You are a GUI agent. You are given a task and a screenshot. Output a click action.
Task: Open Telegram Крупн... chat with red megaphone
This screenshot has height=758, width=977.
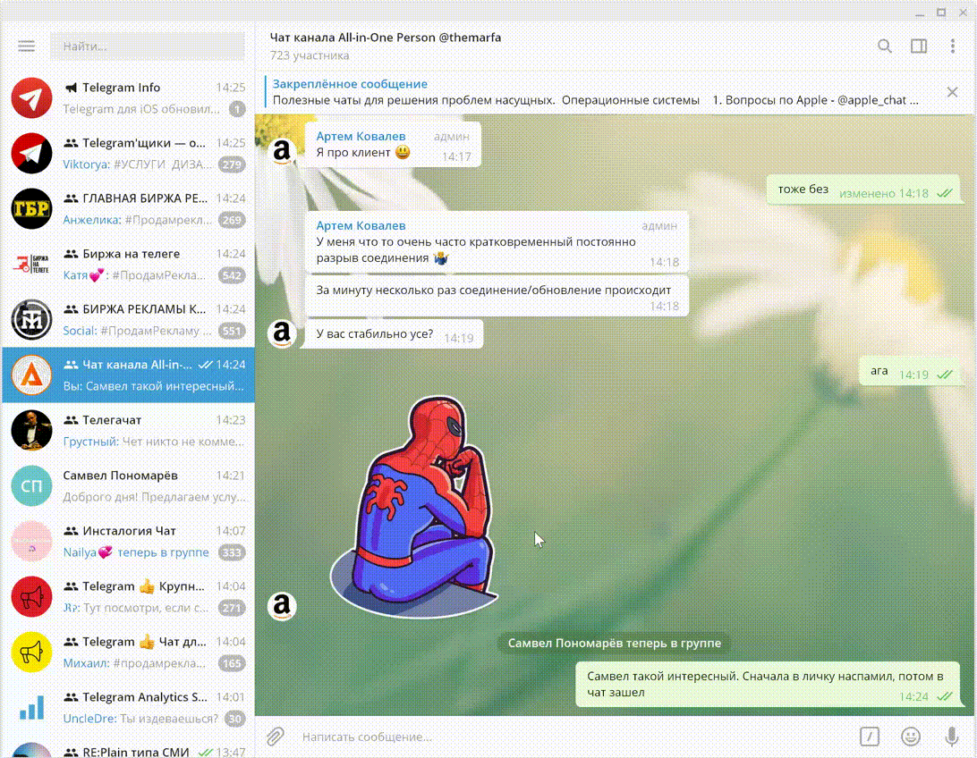tap(128, 596)
